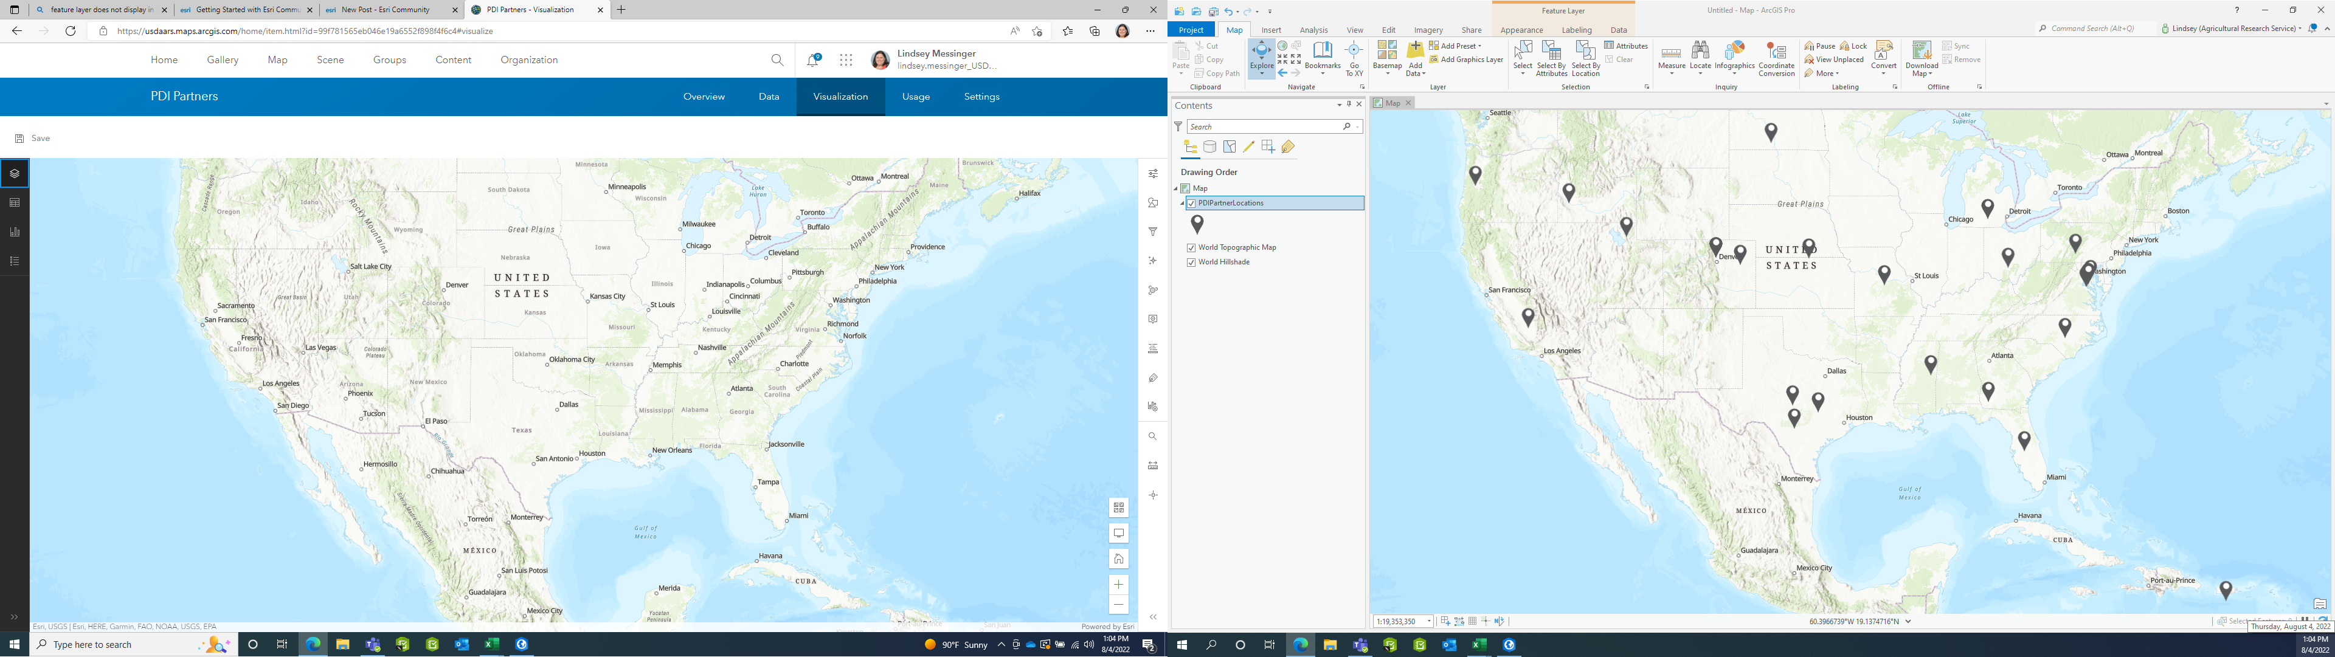
Task: Open the Analysis ribbon tab
Action: pos(1313,30)
